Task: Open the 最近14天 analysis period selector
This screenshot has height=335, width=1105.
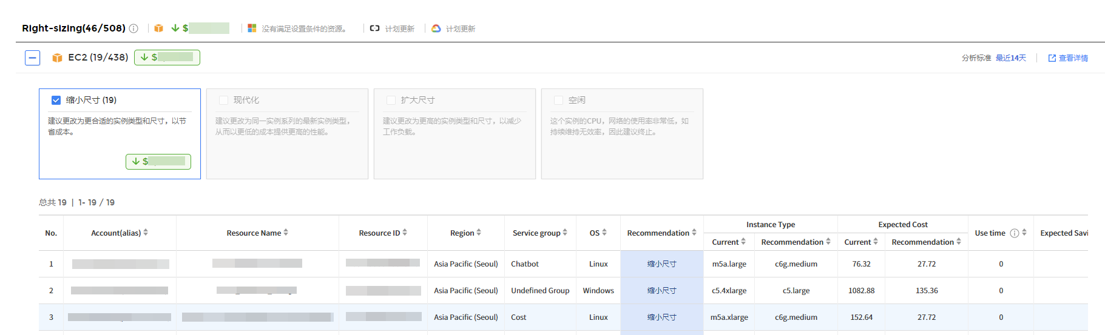Action: coord(1010,58)
